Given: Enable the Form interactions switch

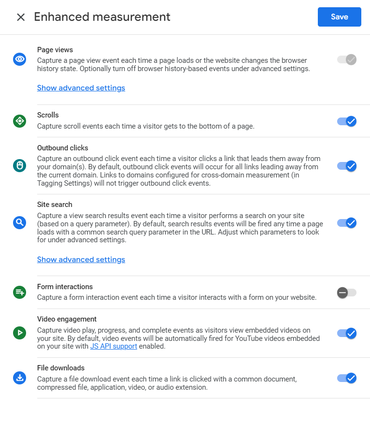Looking at the screenshot, I should click(x=347, y=293).
